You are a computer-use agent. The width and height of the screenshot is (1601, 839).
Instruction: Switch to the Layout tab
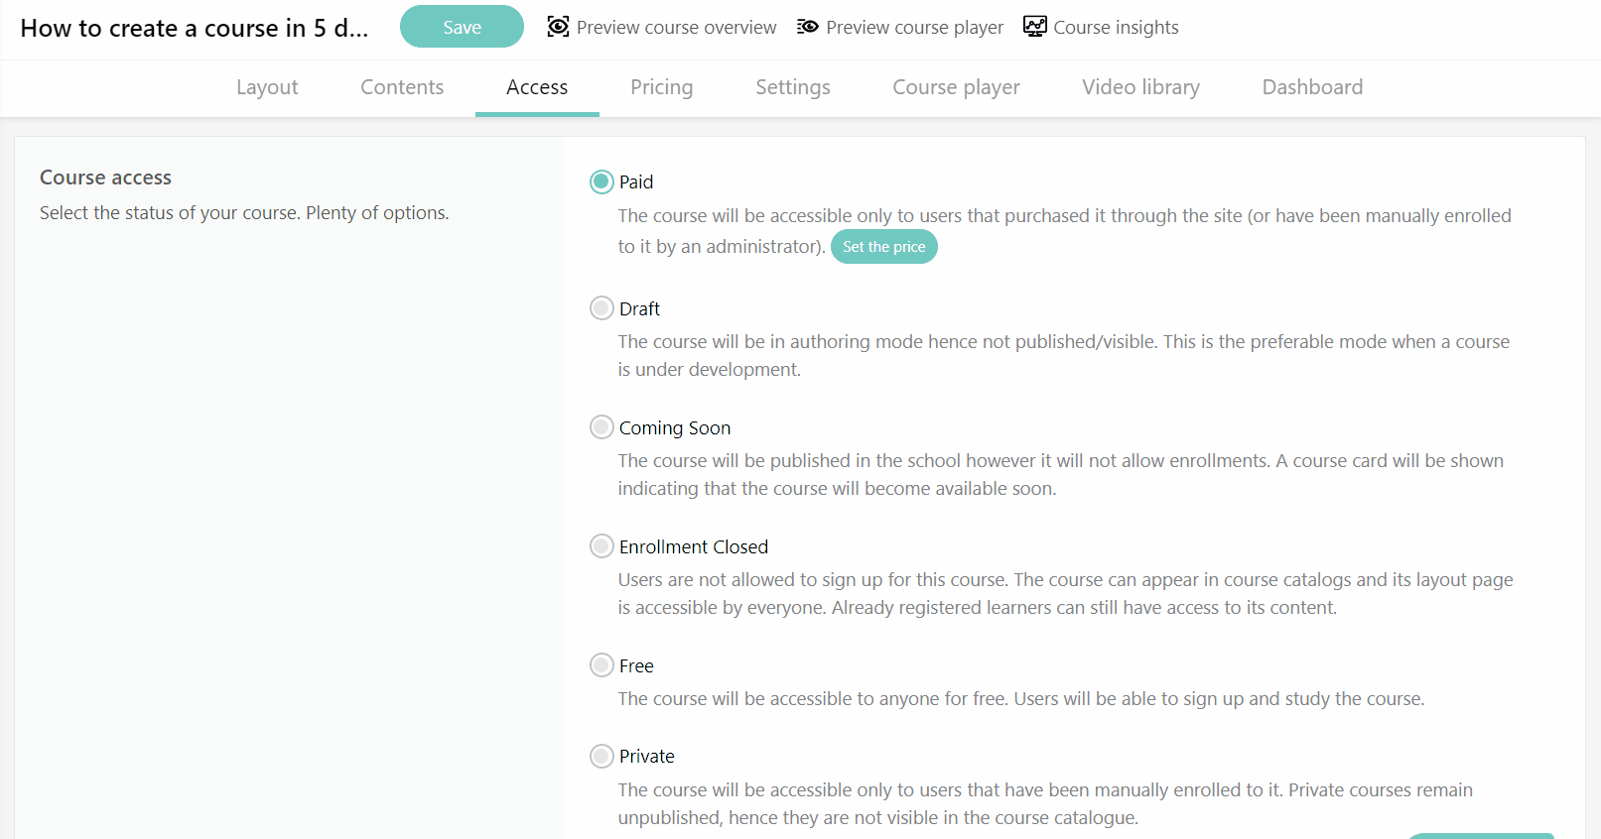pyautogui.click(x=267, y=87)
